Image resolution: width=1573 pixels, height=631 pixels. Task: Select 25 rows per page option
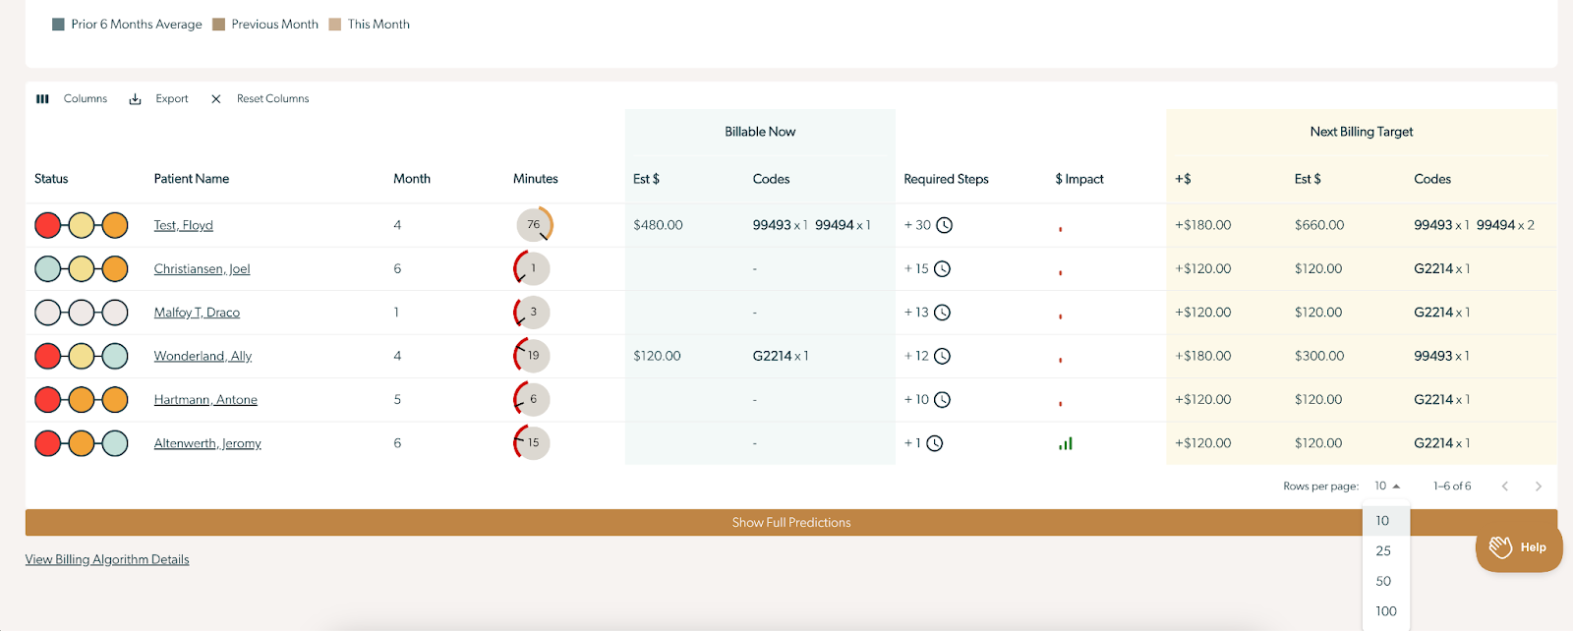pos(1386,551)
